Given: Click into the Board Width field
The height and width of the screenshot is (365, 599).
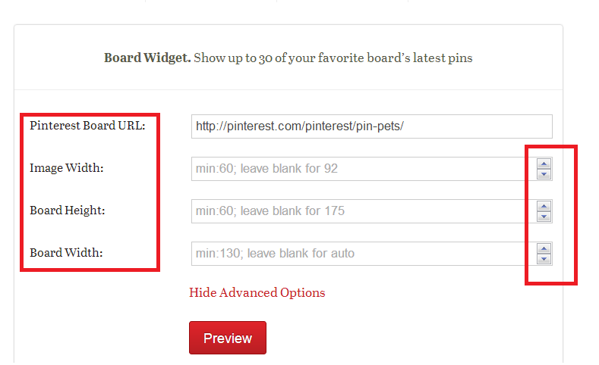Looking at the screenshot, I should pos(357,254).
